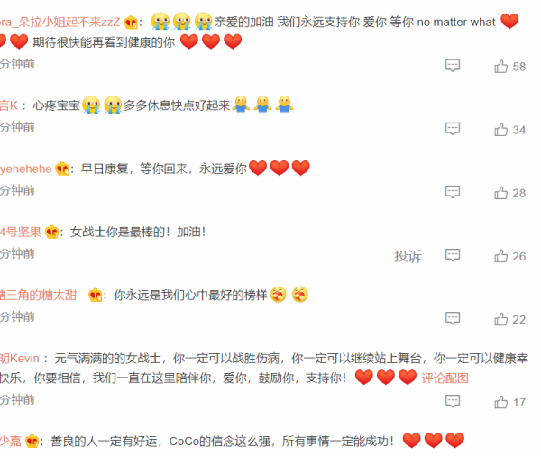Screen dimensions: 541x456
Task: Open the Kevin username profile
Action: pos(20,359)
